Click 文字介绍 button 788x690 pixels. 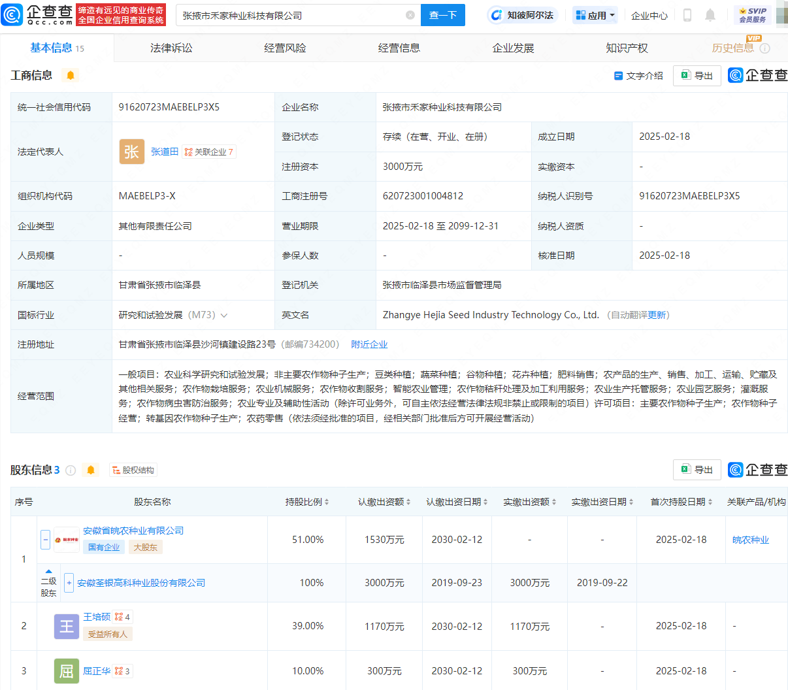coord(638,76)
